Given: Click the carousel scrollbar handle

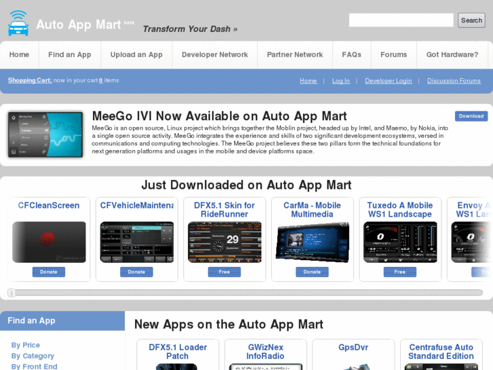Looking at the screenshot, I should point(12,293).
